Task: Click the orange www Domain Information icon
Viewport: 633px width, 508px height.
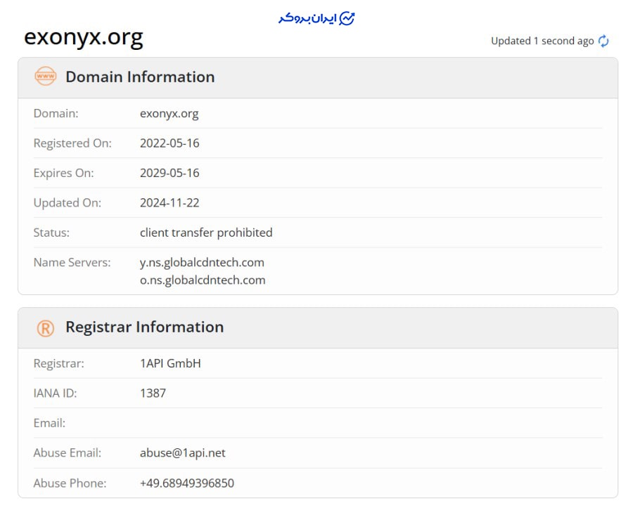Action: tap(45, 76)
